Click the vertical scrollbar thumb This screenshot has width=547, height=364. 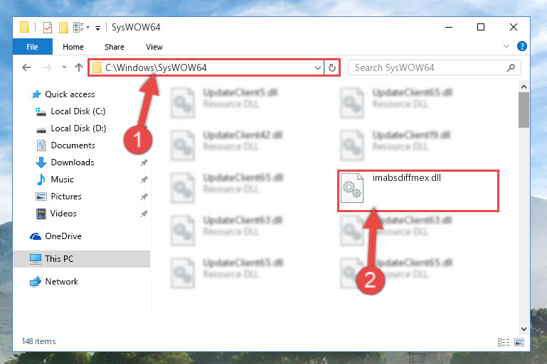(524, 110)
